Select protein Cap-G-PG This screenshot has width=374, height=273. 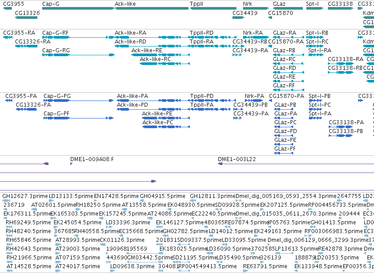(79, 101)
